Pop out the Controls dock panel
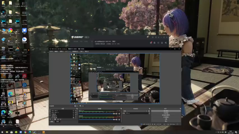Viewport: 239px width, 134px height. click(x=180, y=109)
